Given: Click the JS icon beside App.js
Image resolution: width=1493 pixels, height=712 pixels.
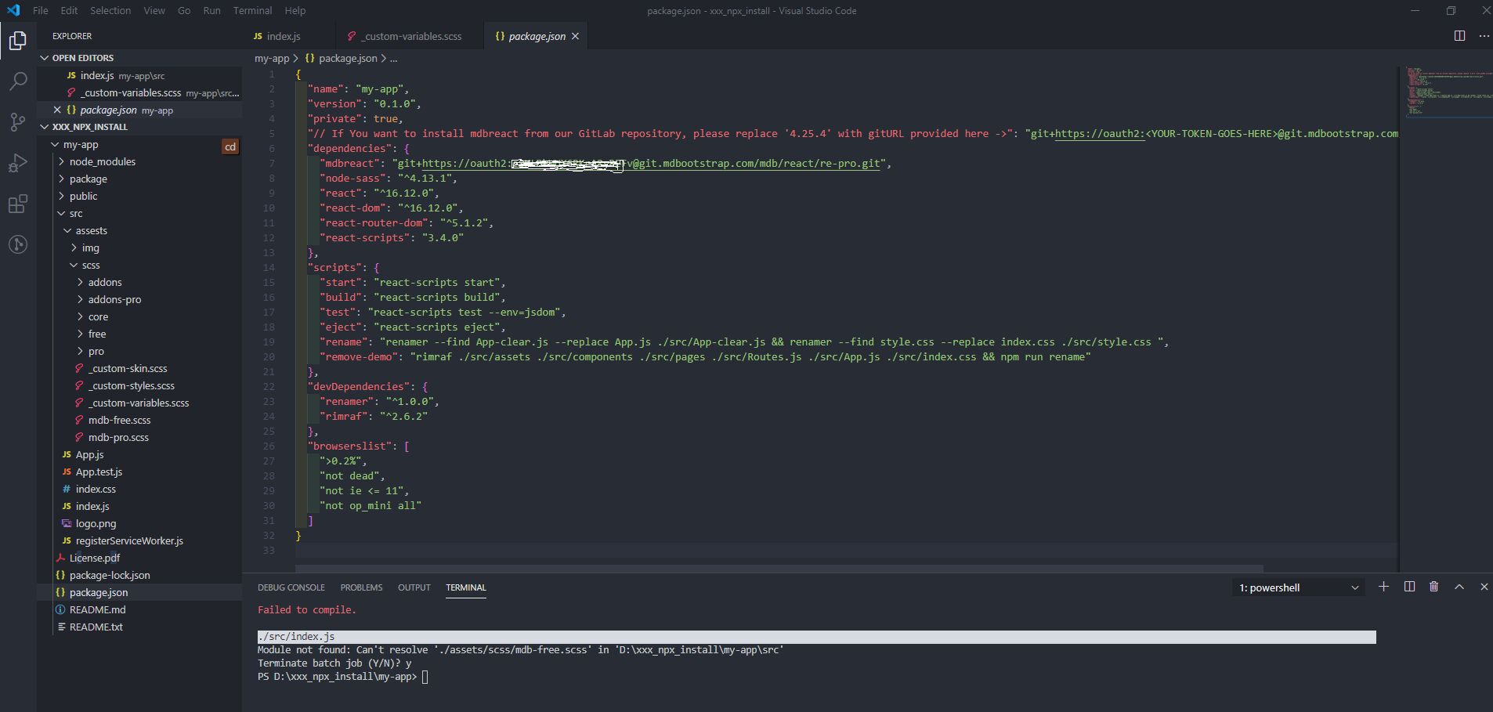Looking at the screenshot, I should [67, 454].
